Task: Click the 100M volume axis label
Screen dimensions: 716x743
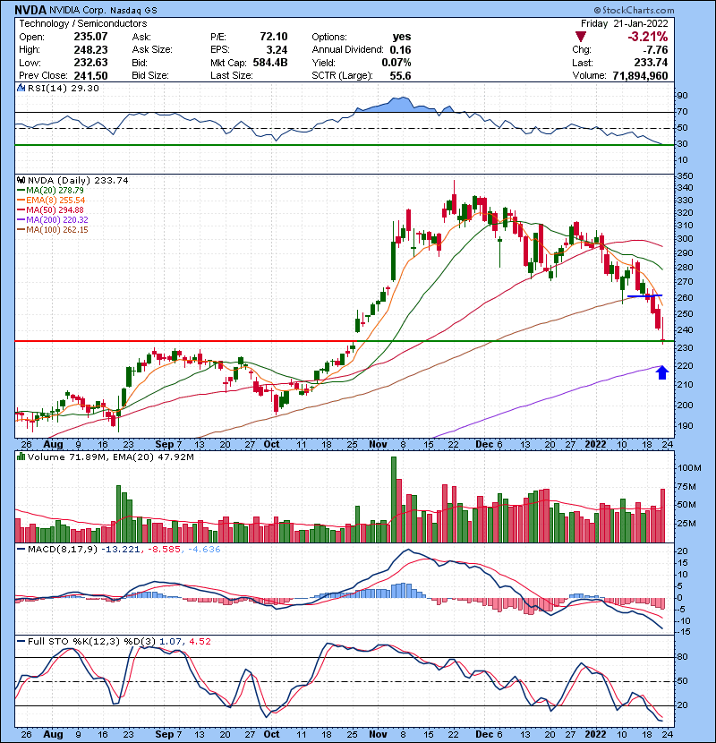Action: click(689, 468)
